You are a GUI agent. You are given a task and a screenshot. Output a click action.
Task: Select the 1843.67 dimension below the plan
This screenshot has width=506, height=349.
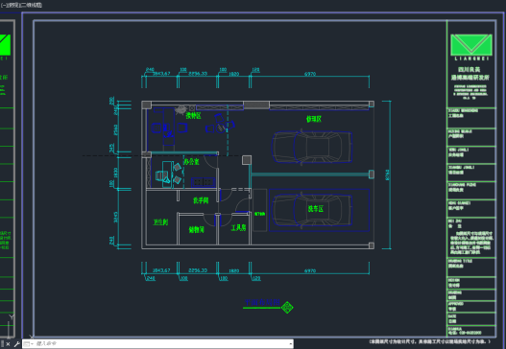161,270
